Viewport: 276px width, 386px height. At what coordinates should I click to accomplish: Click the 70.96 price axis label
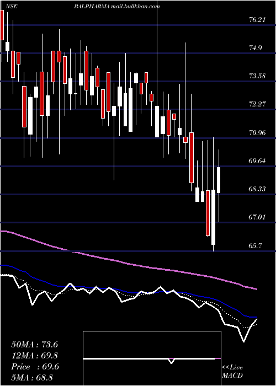(x=257, y=133)
